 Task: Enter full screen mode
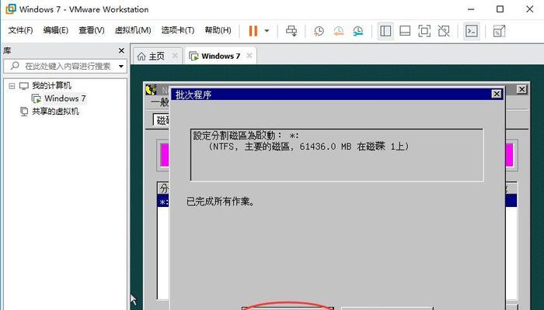tap(424, 31)
